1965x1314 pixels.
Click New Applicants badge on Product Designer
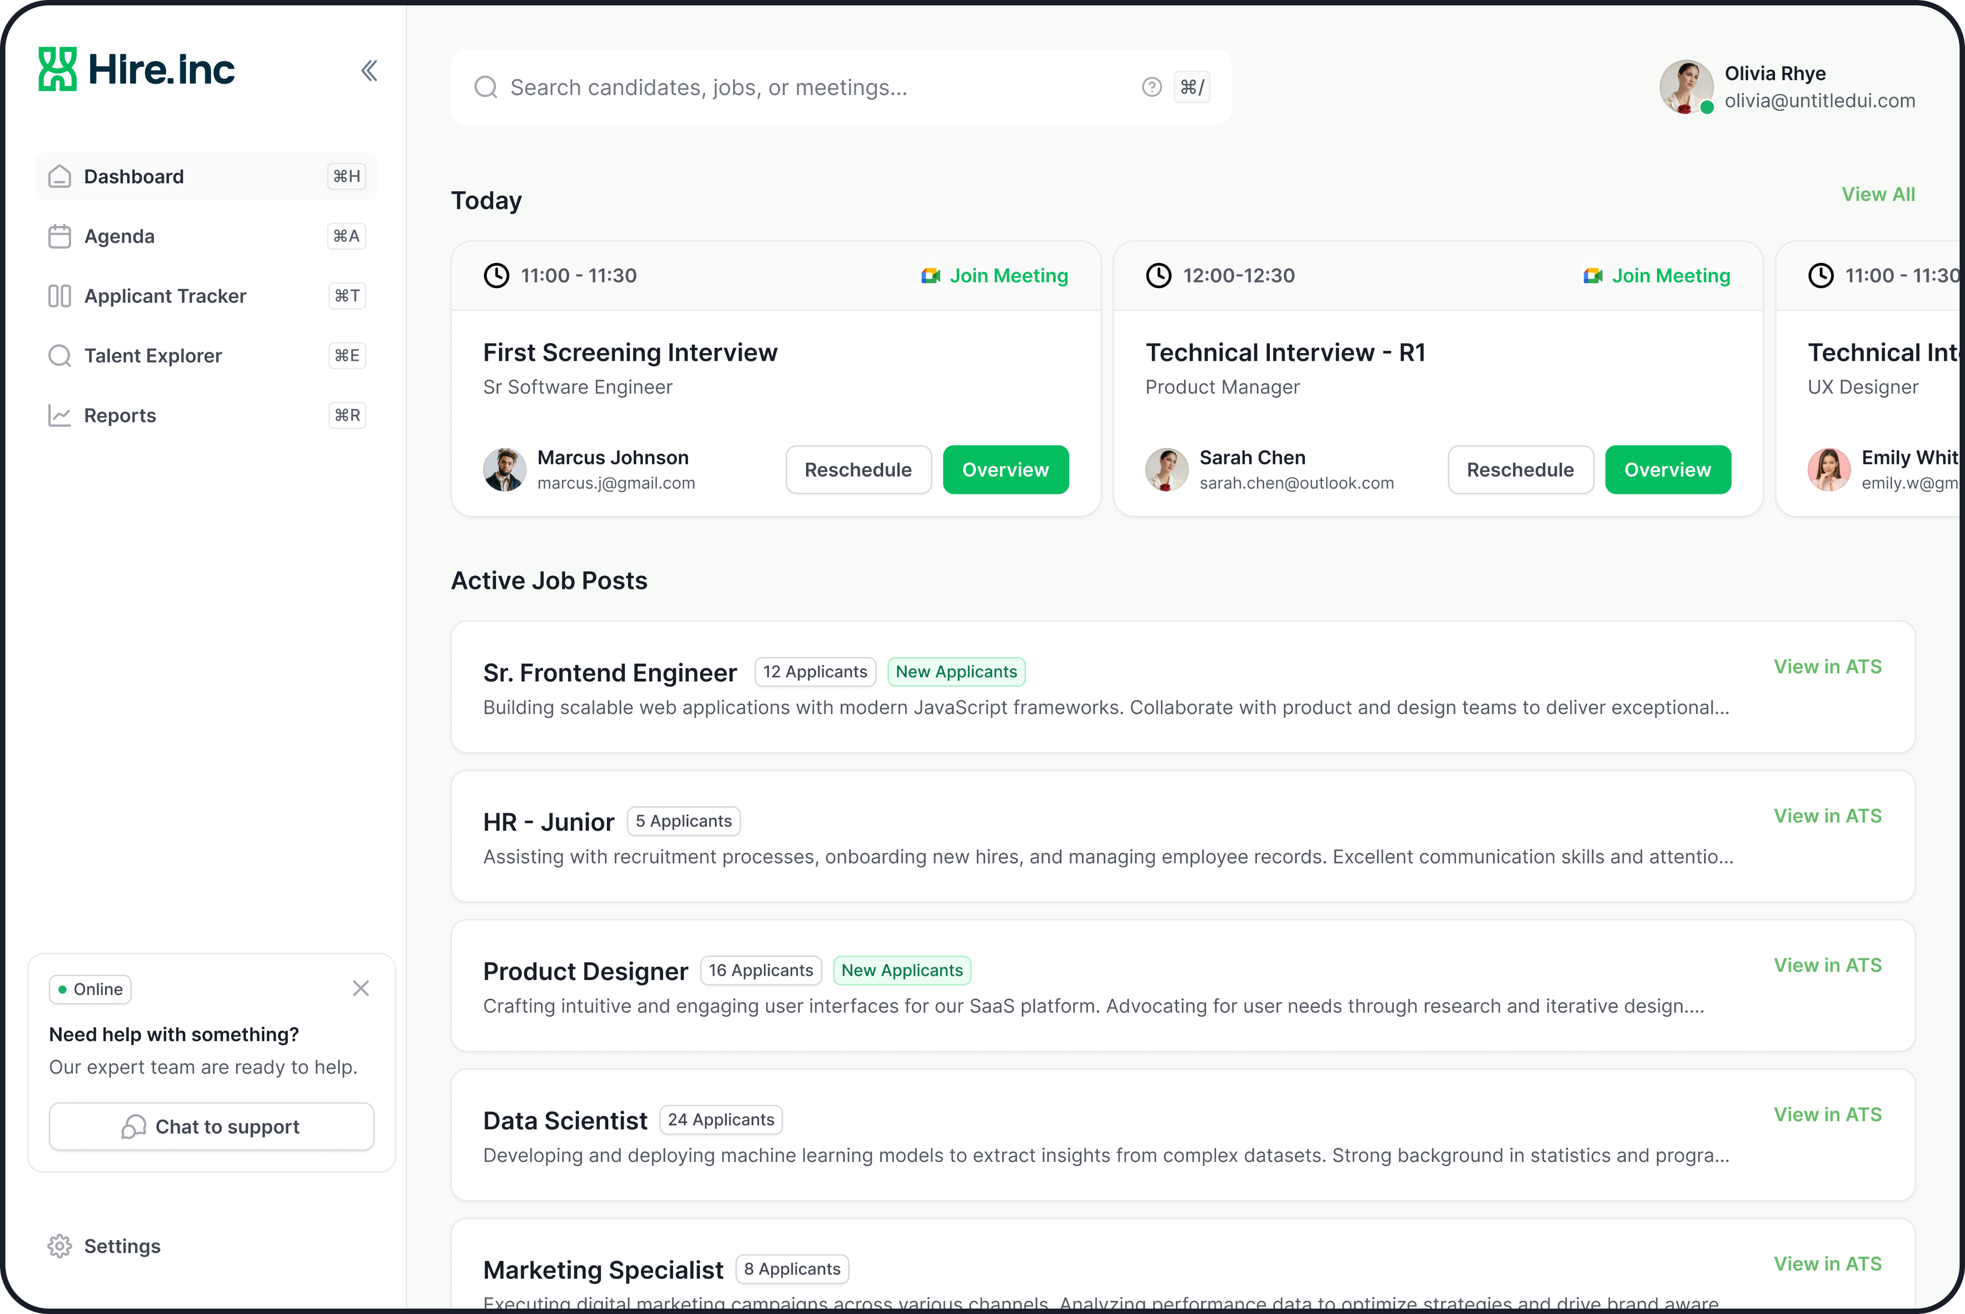click(x=901, y=970)
